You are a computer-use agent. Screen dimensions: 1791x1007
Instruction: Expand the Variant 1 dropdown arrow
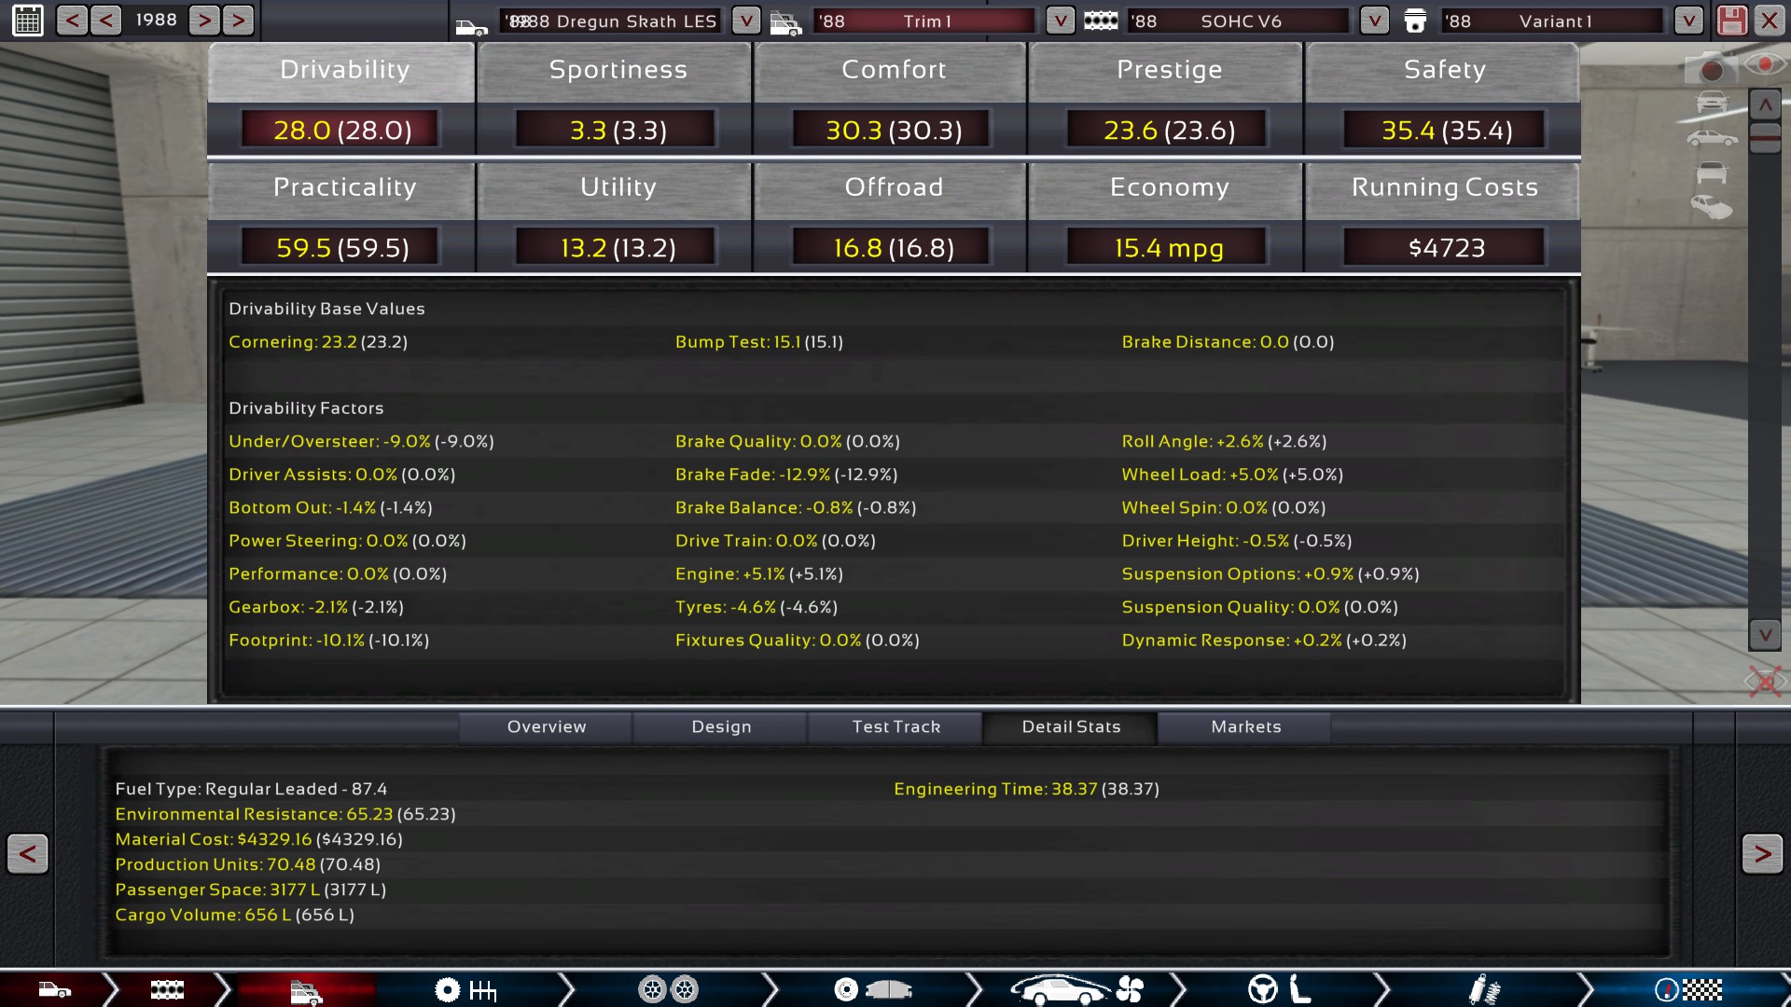1688,21
